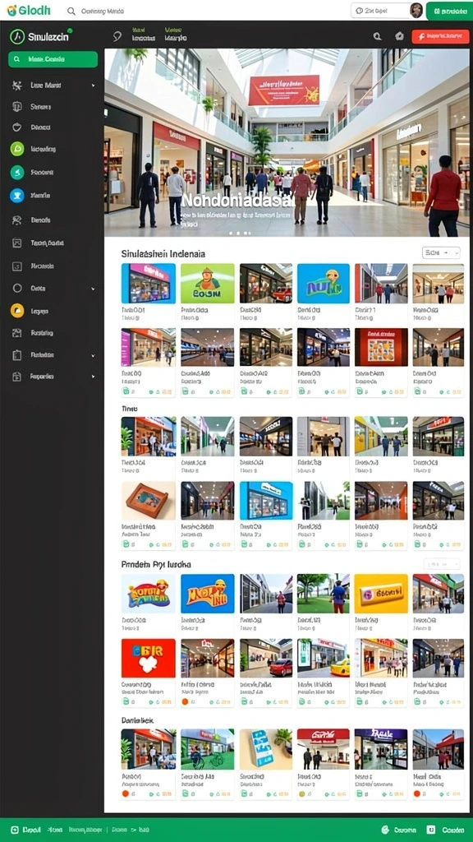Click the red button in the dark header
This screenshot has width=473, height=842.
(x=440, y=36)
